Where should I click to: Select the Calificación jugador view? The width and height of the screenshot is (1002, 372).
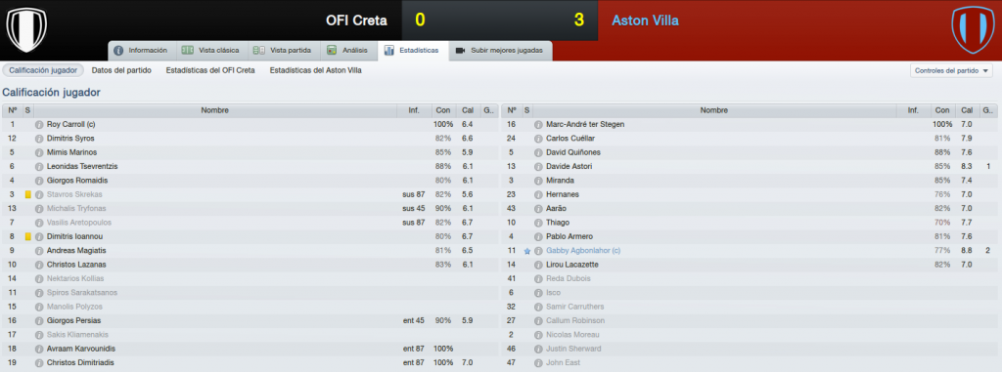coord(43,71)
